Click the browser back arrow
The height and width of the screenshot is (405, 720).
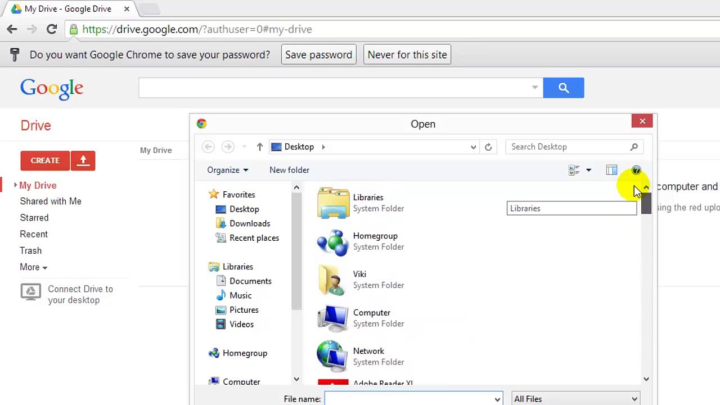pos(12,29)
